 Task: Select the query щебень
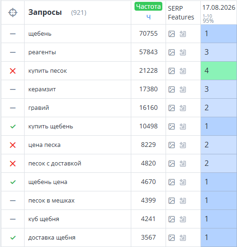(x=40, y=34)
